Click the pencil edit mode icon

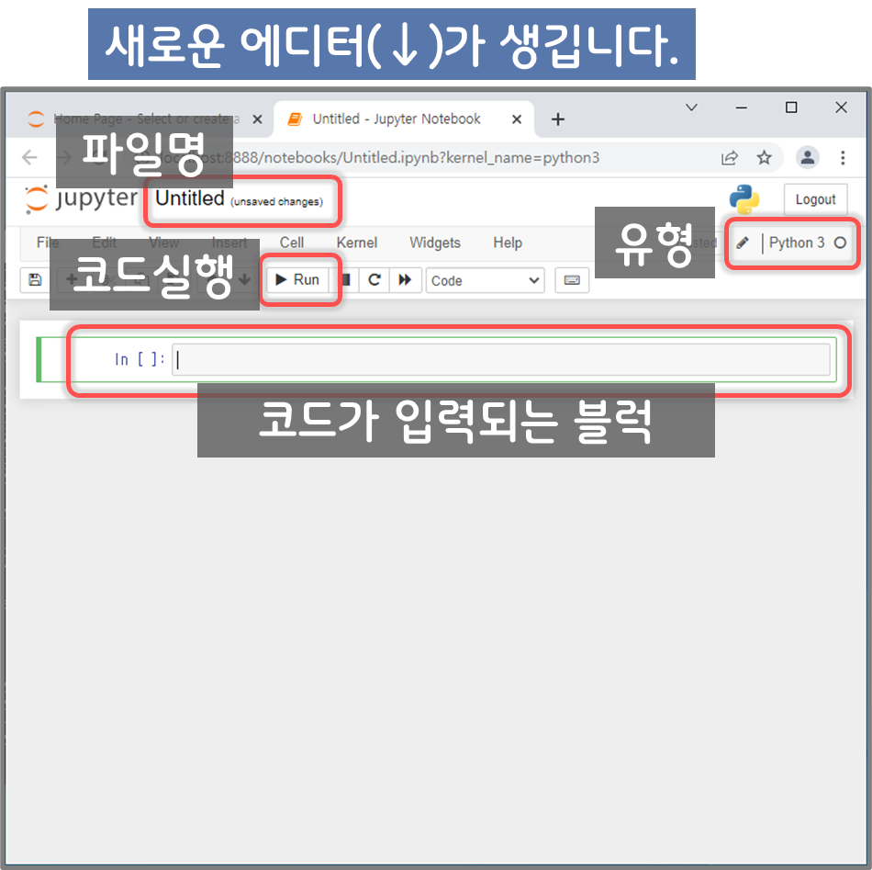click(743, 243)
